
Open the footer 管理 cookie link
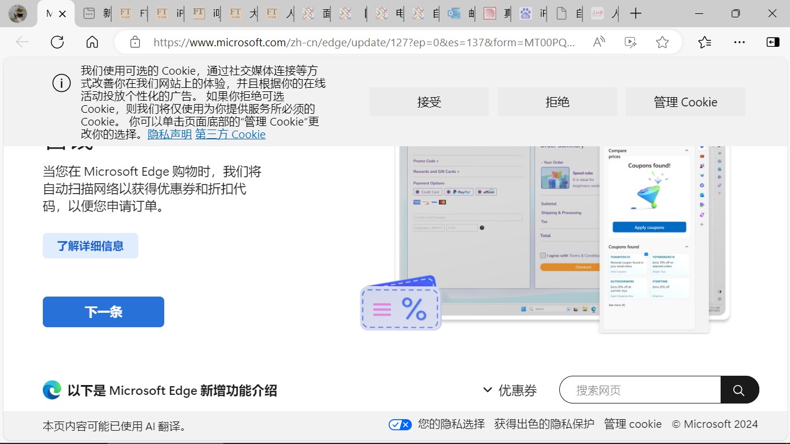(x=633, y=424)
